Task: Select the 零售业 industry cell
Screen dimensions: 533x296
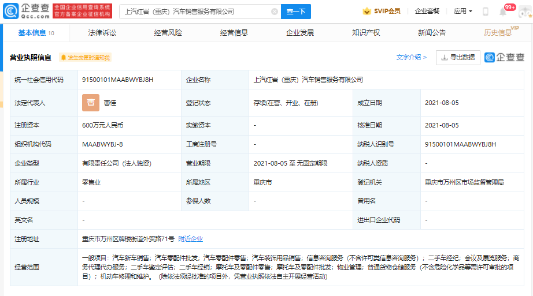Action: click(x=91, y=182)
